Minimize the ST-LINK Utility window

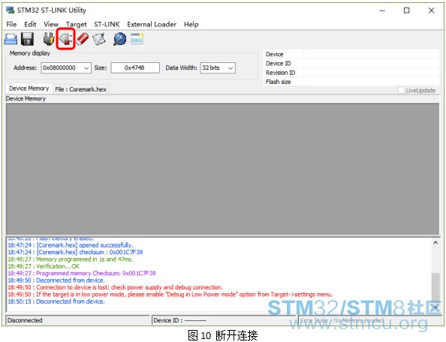(x=382, y=10)
